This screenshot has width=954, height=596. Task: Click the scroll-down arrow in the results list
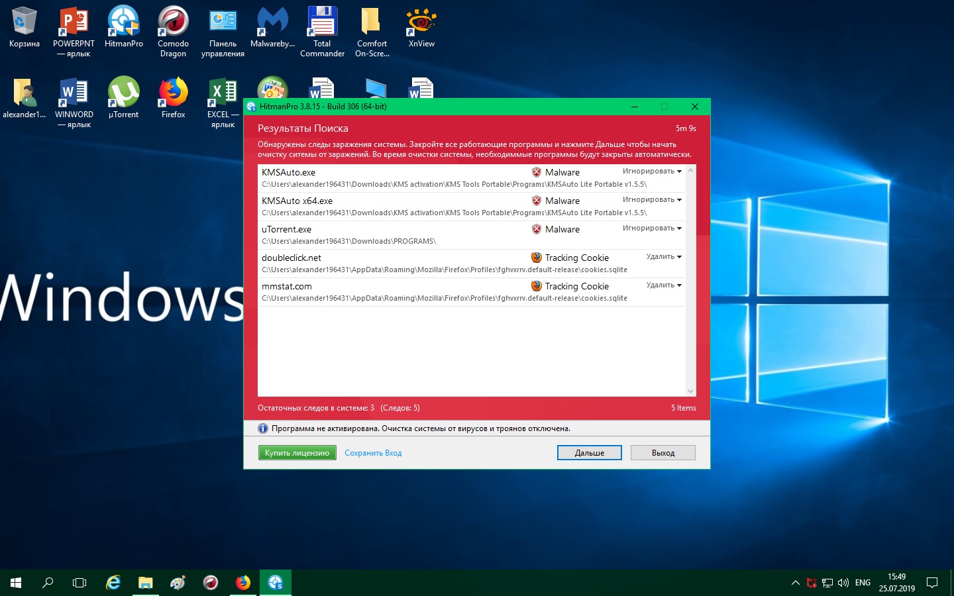[691, 391]
